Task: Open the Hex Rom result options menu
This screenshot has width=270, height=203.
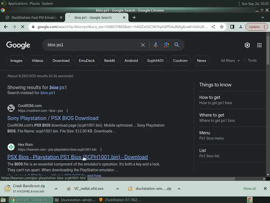Action: click(x=101, y=150)
